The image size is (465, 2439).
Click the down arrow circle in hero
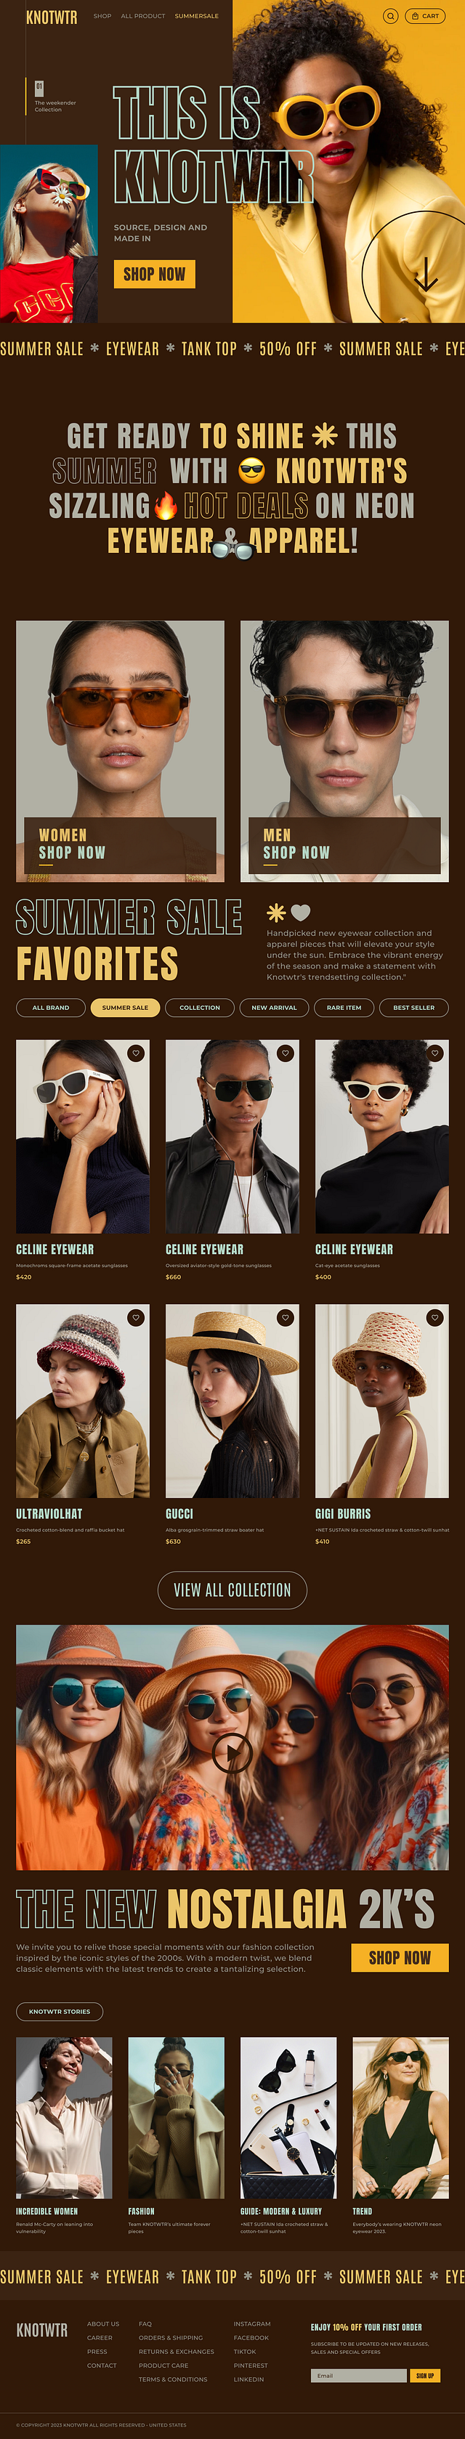pos(426,275)
